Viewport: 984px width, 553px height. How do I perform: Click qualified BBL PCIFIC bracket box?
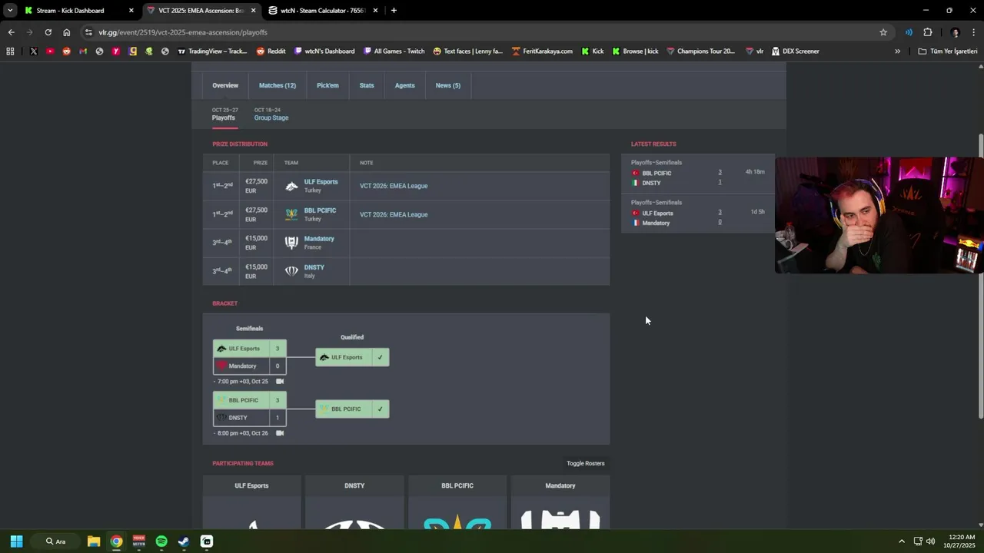click(x=352, y=409)
